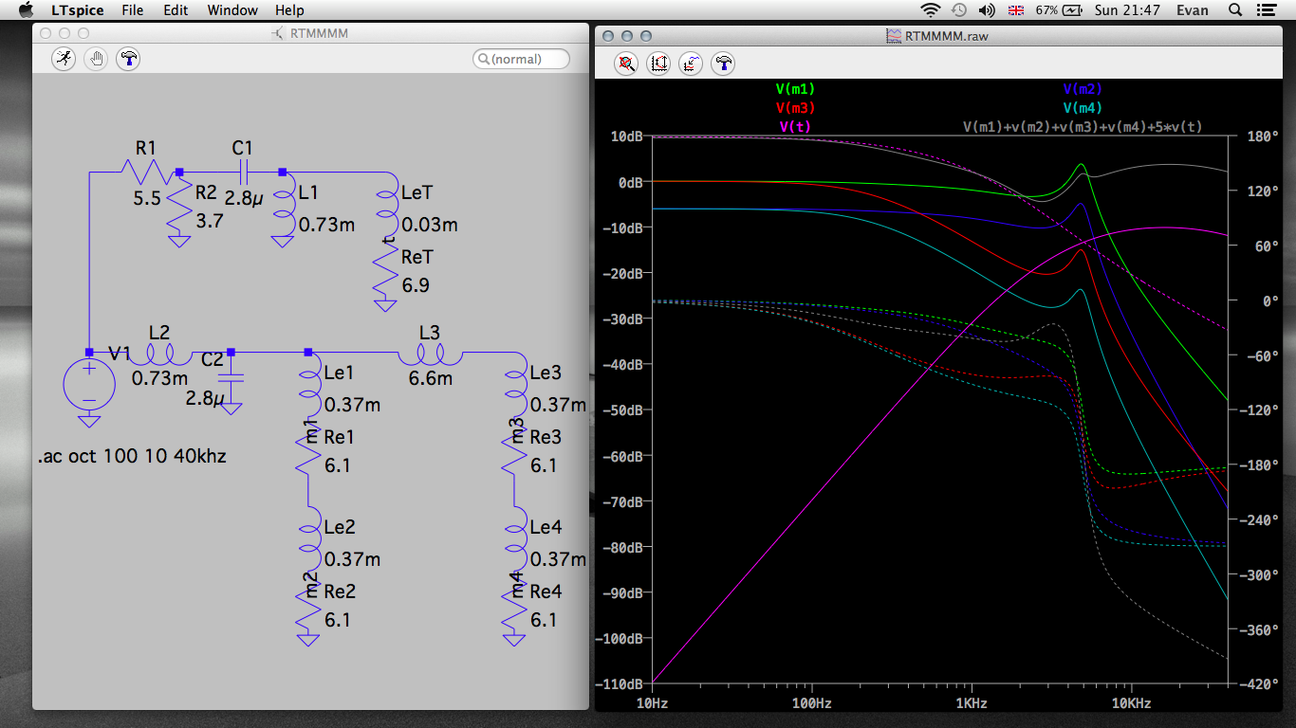The image size is (1296, 728).
Task: Click the Le4 inductor label
Action: [x=546, y=527]
